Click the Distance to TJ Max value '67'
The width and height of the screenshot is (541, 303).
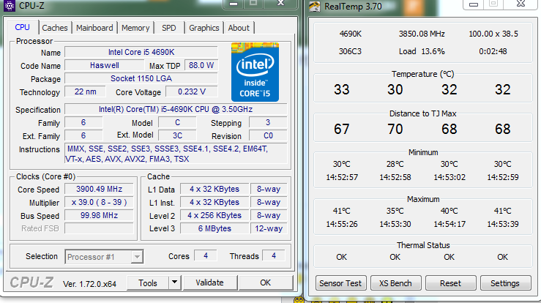click(x=342, y=129)
